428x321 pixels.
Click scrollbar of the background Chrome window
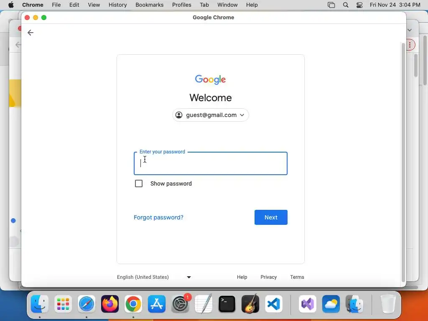tap(416, 66)
